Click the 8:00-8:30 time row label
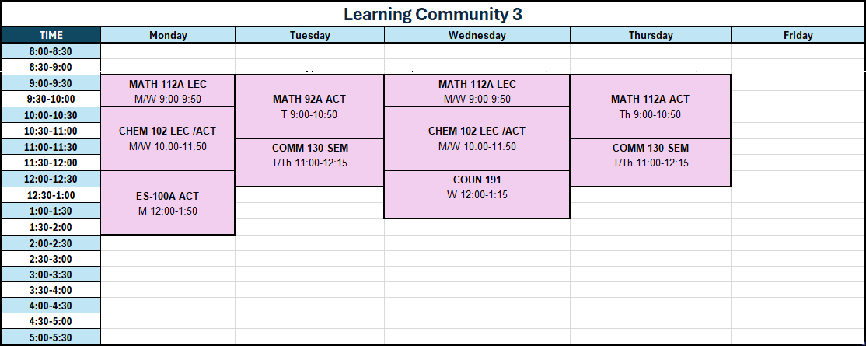Image resolution: width=866 pixels, height=346 pixels. pyautogui.click(x=51, y=51)
